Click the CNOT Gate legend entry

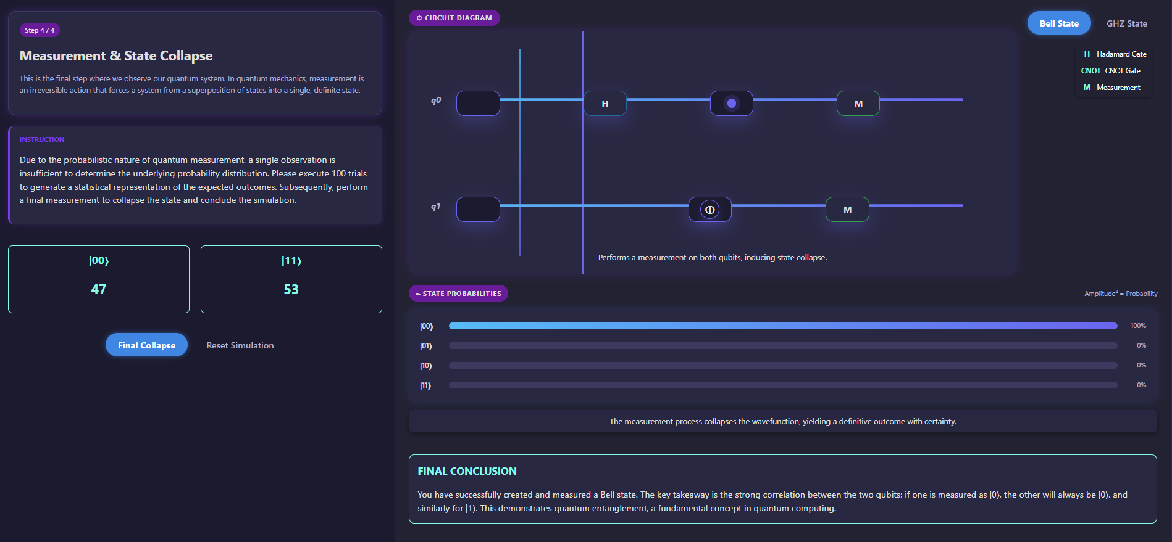tap(1110, 71)
